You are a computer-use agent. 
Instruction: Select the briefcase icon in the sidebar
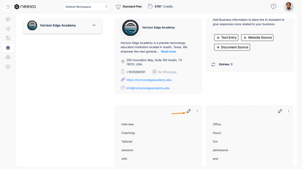click(8, 48)
